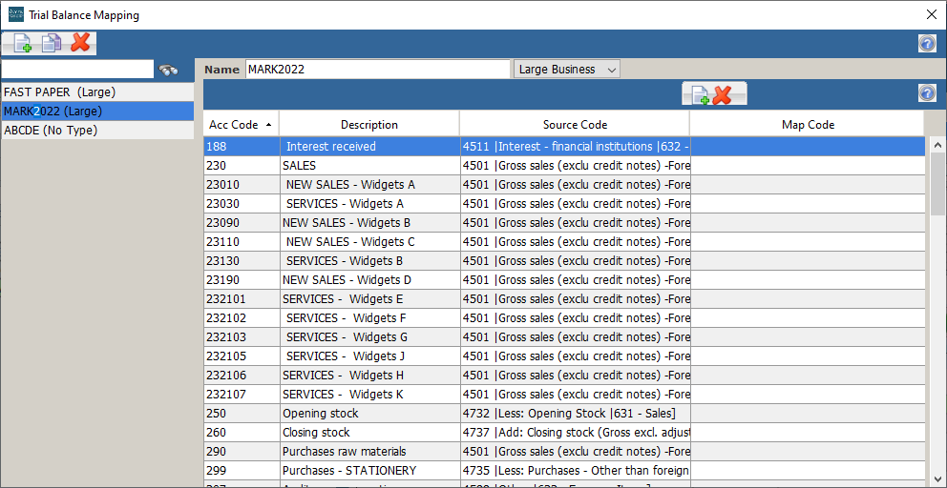The image size is (947, 488).
Task: Close the Trial Balance Mapping window
Action: coord(931,14)
